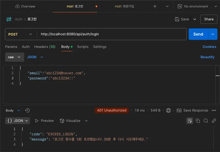Click the 549 B response size

point(155,110)
